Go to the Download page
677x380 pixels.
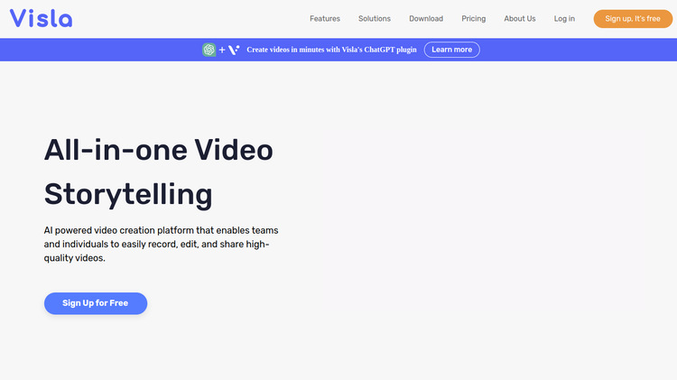coord(426,19)
